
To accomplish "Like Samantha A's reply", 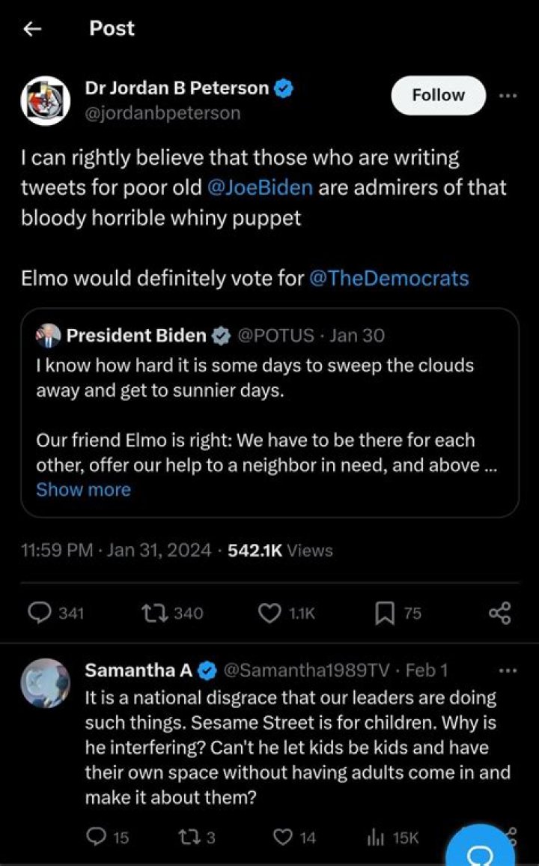I will pos(284,838).
